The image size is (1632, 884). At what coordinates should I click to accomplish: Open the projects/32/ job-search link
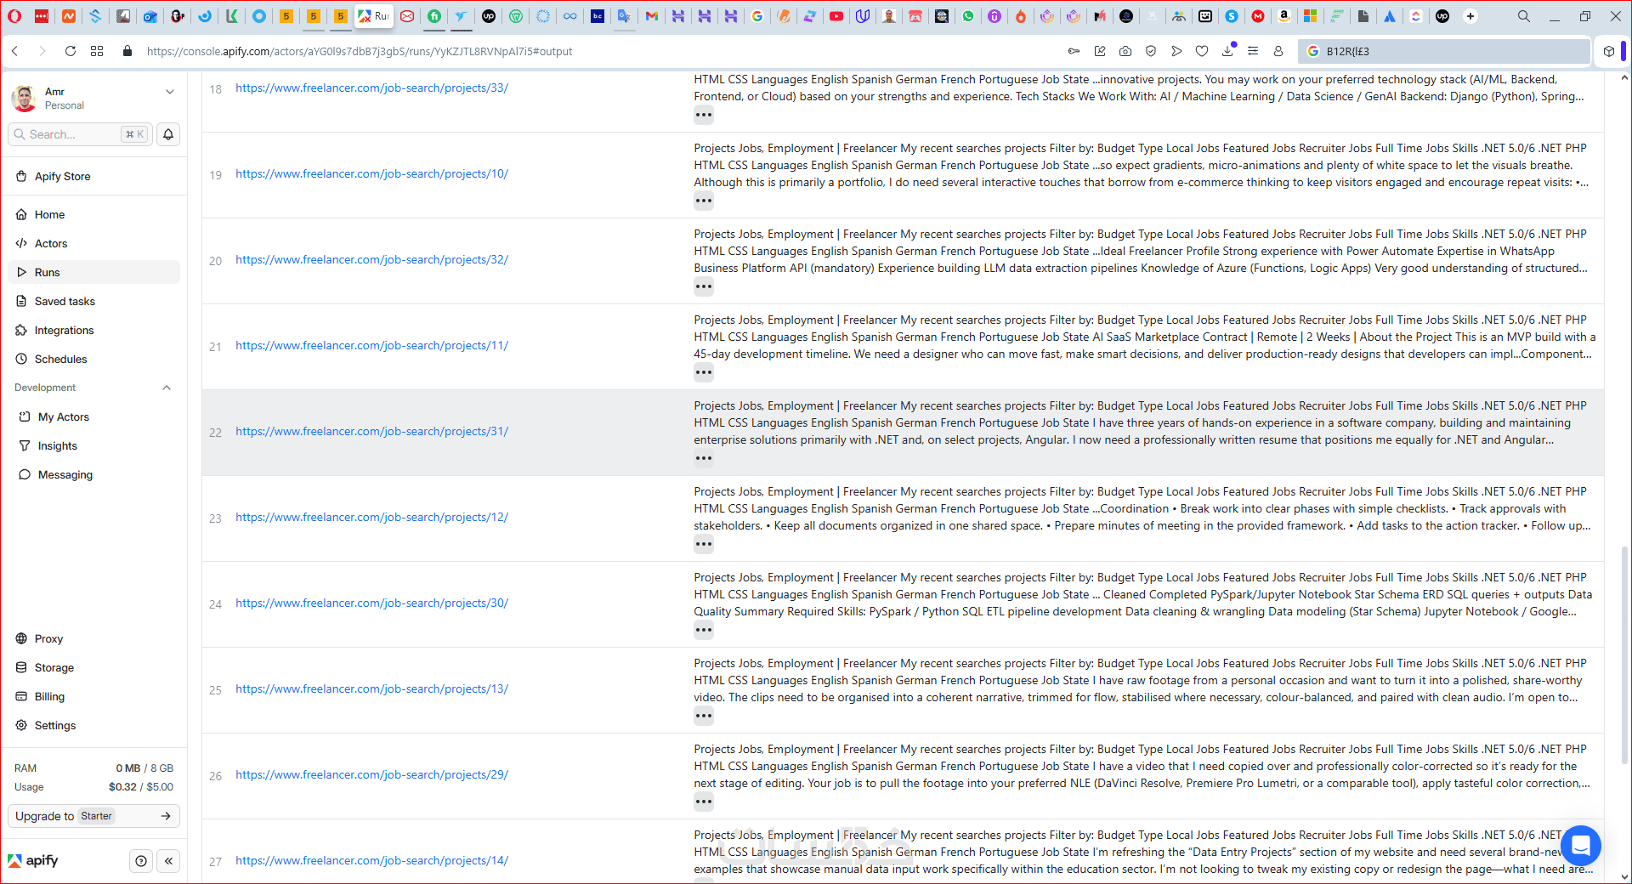[371, 259]
